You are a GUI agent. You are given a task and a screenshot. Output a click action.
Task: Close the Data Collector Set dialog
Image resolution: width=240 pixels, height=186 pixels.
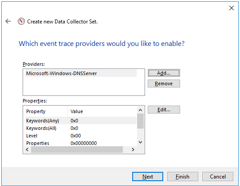[232, 8]
